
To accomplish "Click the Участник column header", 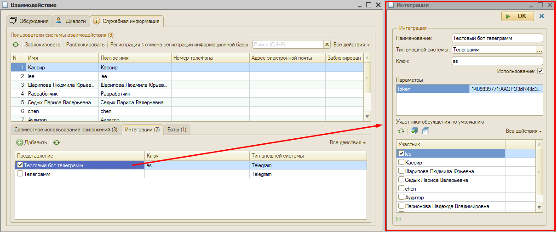I will [x=451, y=145].
